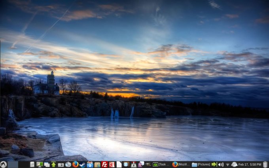
Task: Open the grey file manager drive icon
Action: point(32,164)
